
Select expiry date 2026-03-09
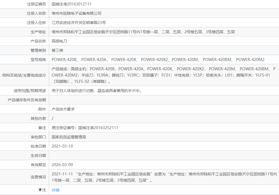click(x=62, y=165)
